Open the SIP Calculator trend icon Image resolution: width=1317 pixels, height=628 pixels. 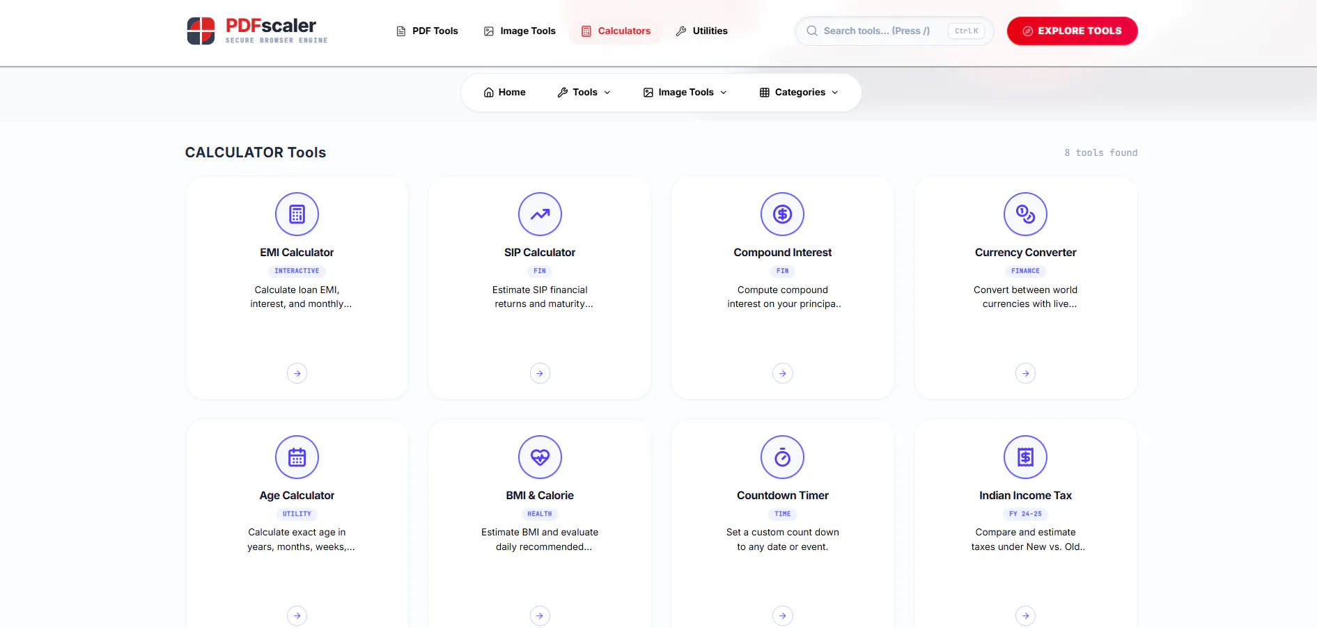pyautogui.click(x=540, y=214)
